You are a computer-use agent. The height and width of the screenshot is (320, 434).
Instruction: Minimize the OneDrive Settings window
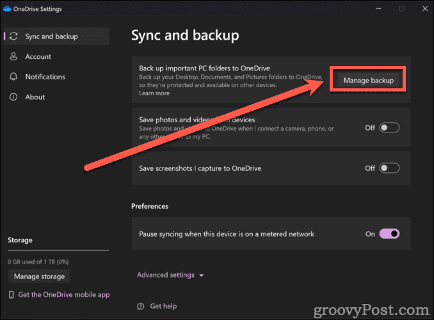(x=378, y=8)
